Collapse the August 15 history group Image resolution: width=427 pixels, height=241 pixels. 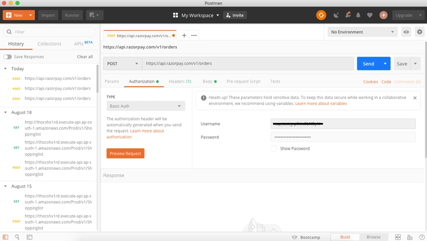pos(5,187)
